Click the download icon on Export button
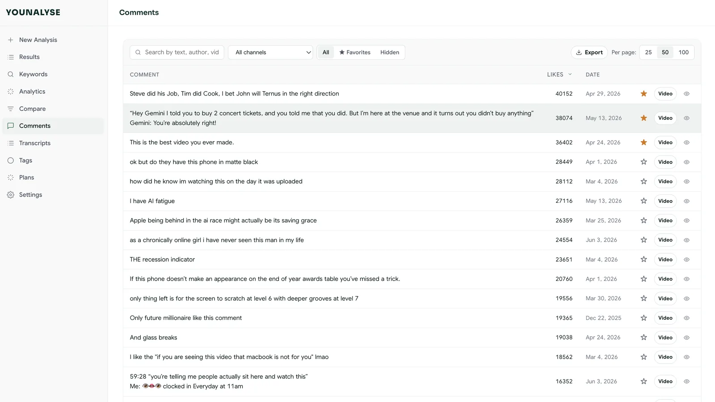The image size is (715, 402). pos(579,52)
